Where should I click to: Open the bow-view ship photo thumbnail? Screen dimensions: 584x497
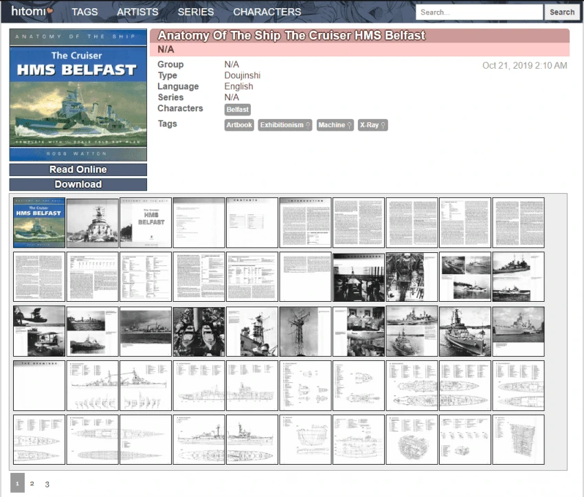tap(92, 223)
